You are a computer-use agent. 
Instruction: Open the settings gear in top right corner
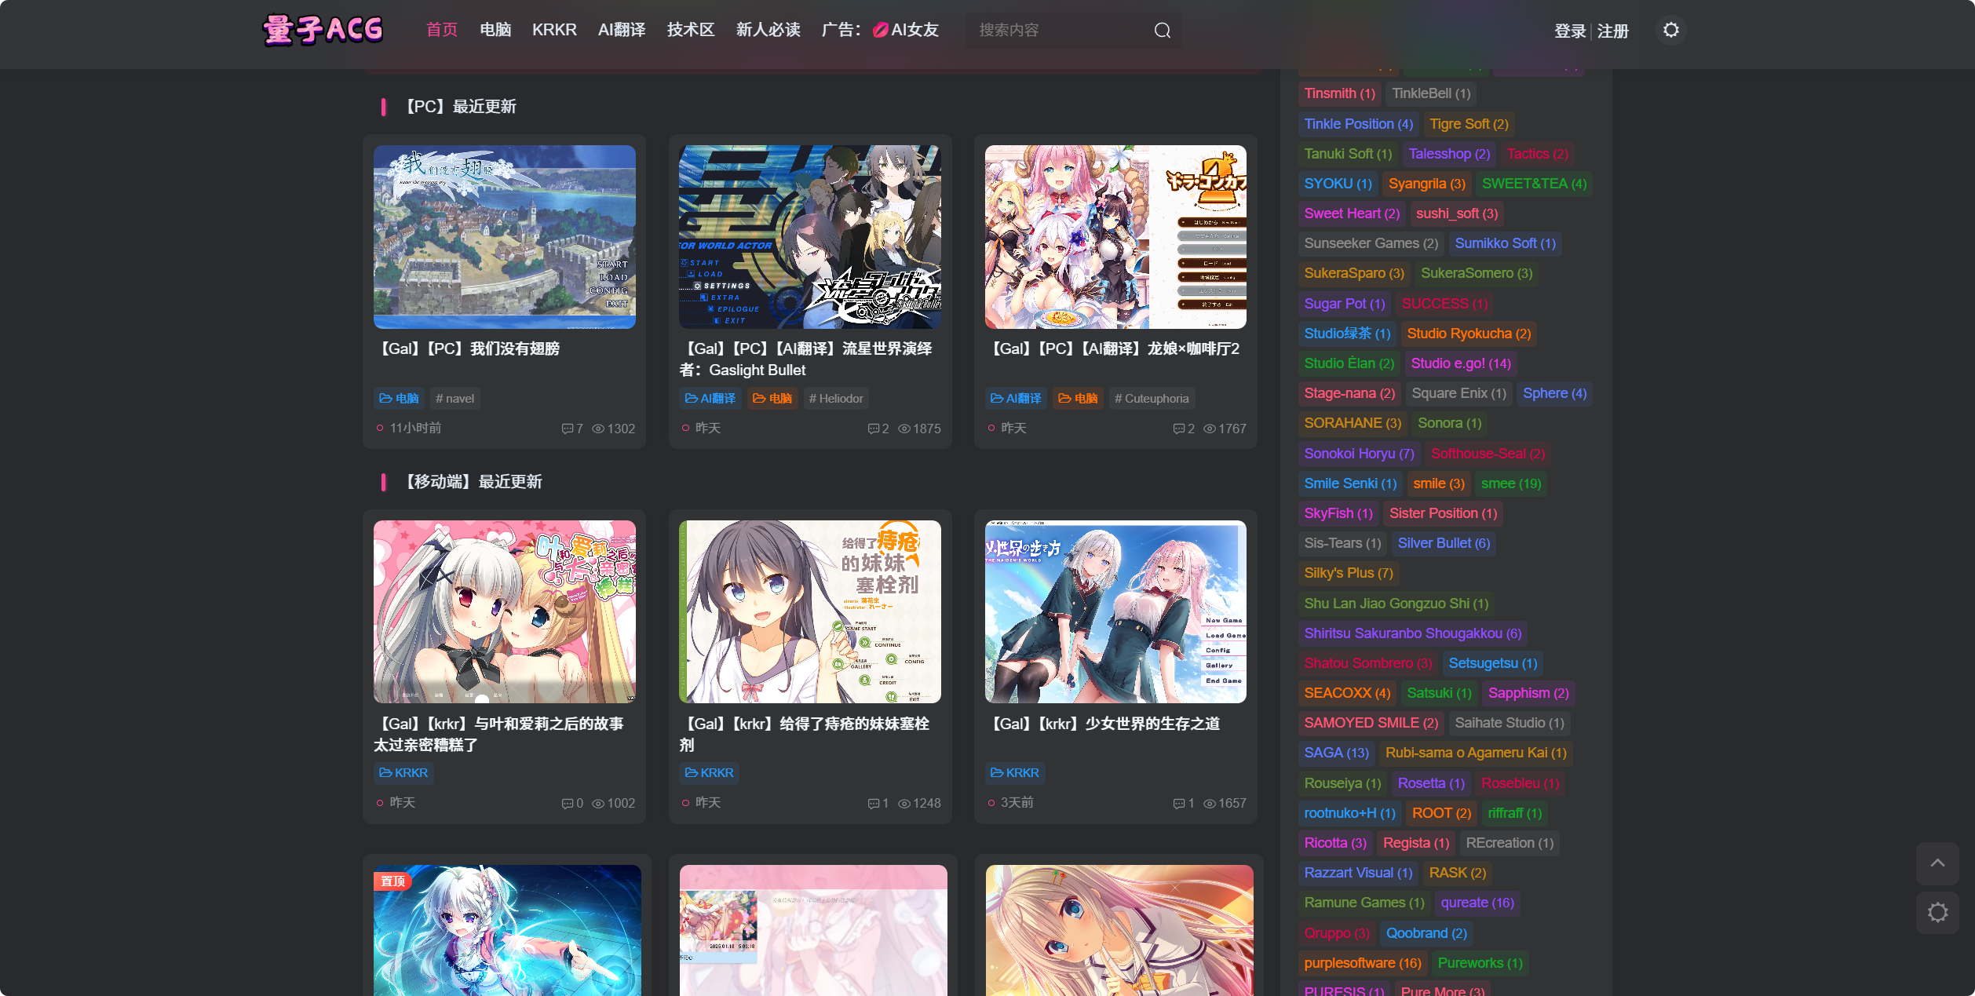[x=1672, y=30]
